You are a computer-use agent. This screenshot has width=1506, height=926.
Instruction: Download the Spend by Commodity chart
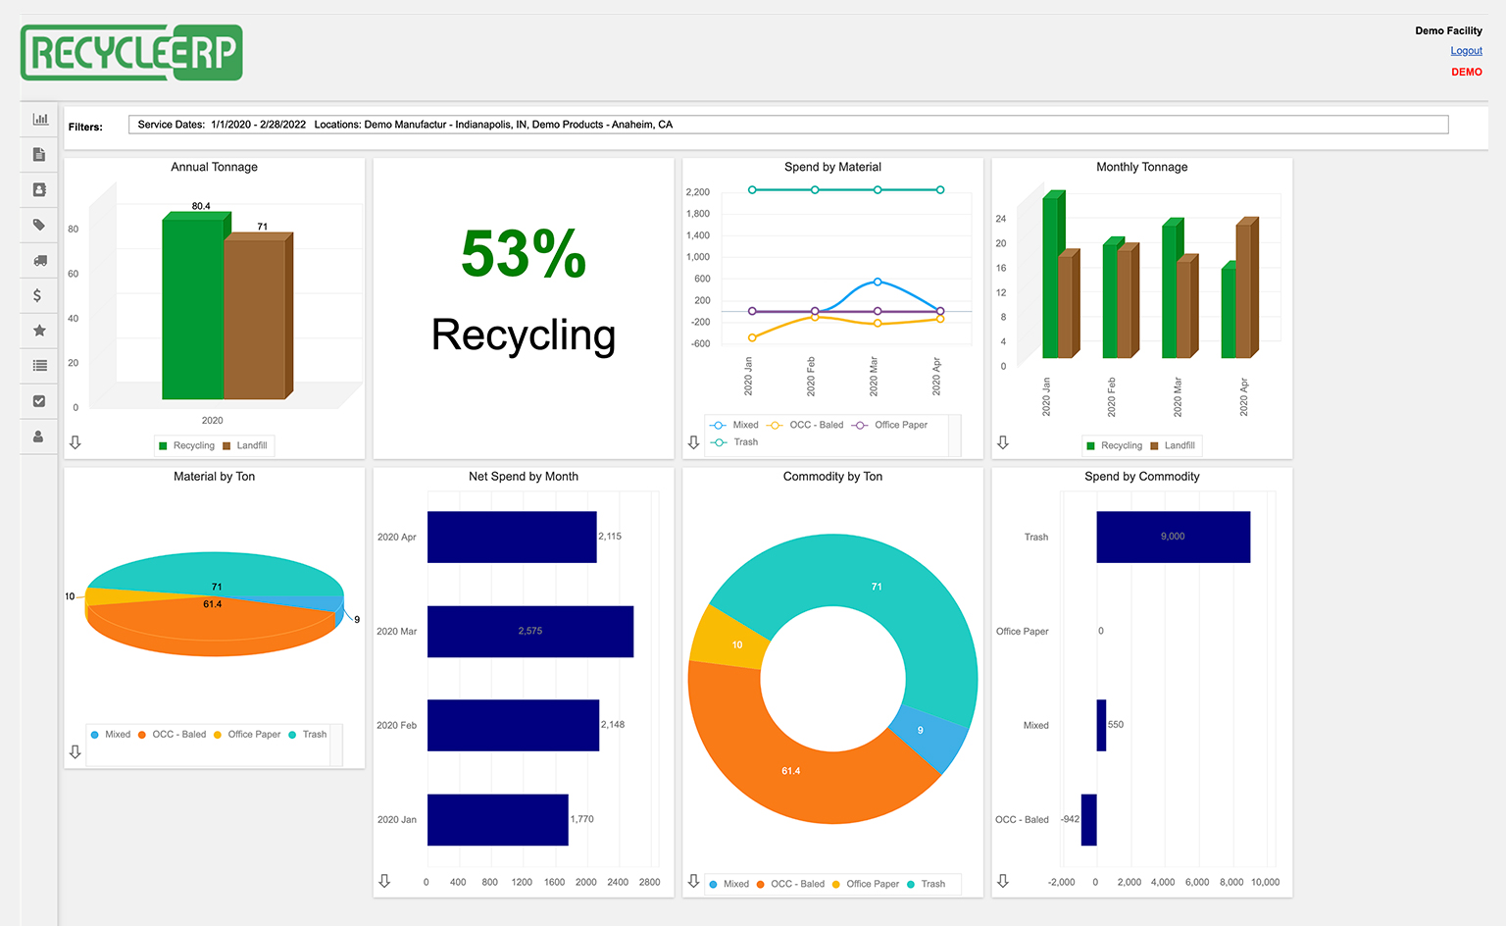point(1003,882)
